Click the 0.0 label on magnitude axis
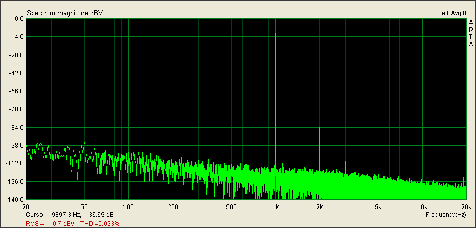The height and width of the screenshot is (228, 476). coord(18,19)
